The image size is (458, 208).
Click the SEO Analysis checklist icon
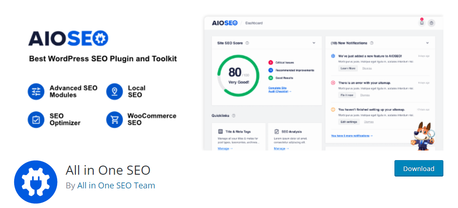(x=277, y=132)
